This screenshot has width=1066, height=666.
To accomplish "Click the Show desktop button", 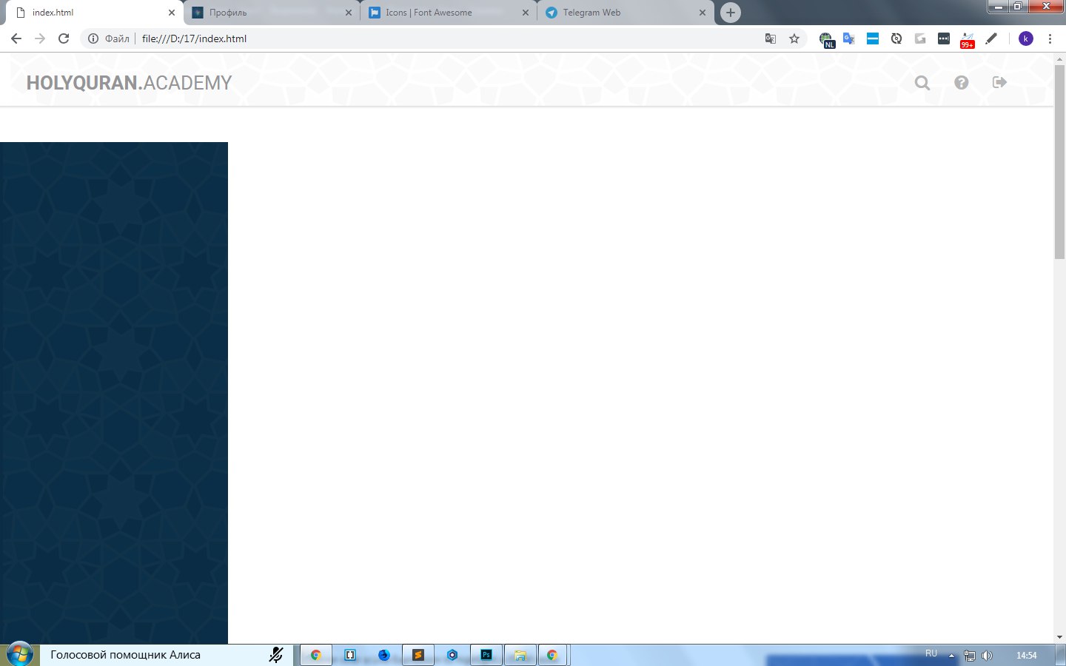I will [1061, 655].
